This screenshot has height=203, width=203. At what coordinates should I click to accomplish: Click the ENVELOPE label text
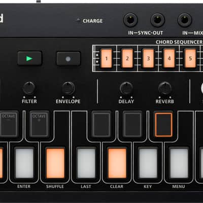pos(68,101)
